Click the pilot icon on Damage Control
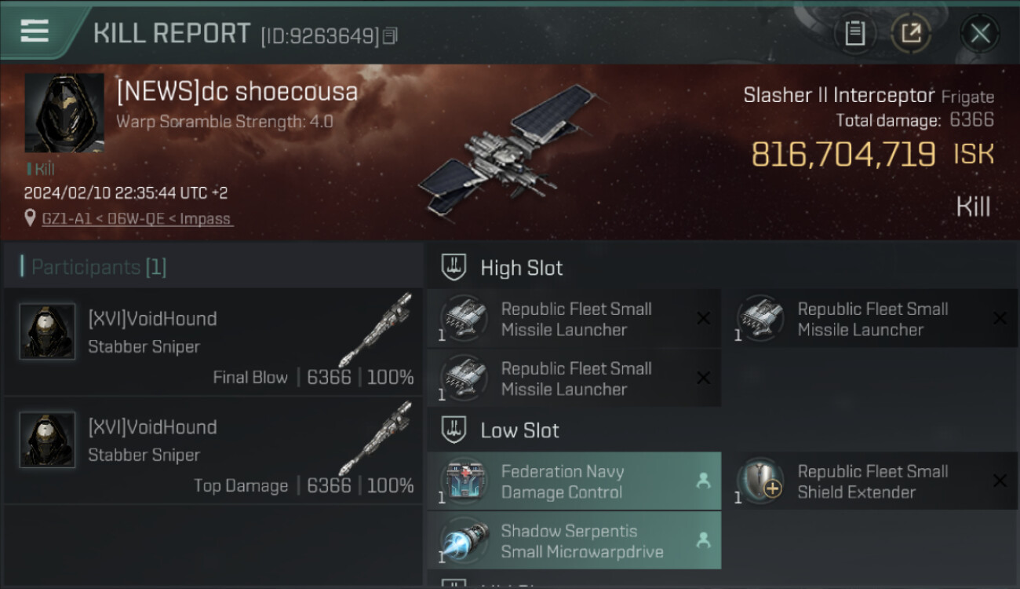This screenshot has height=589, width=1020. pyautogui.click(x=703, y=481)
